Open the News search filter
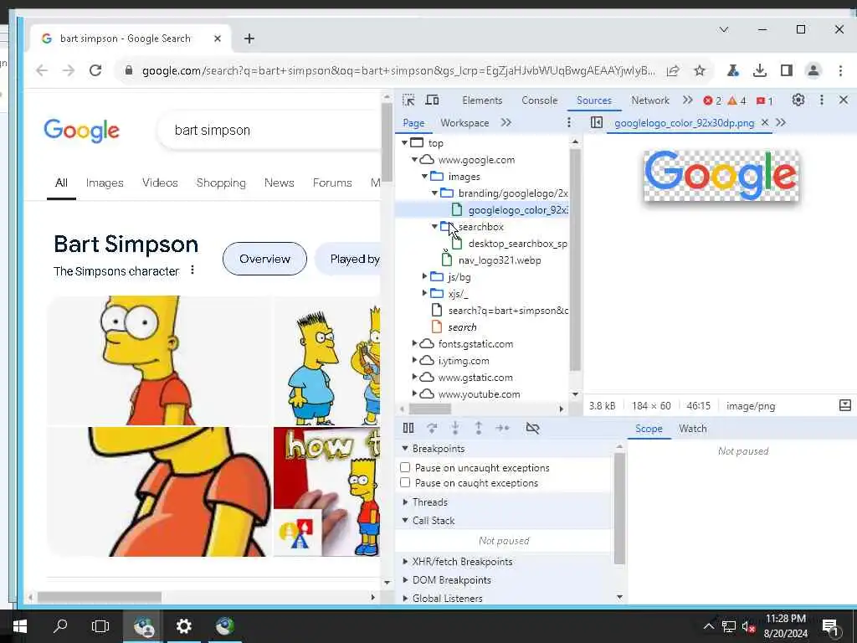857x643 pixels. [x=279, y=183]
